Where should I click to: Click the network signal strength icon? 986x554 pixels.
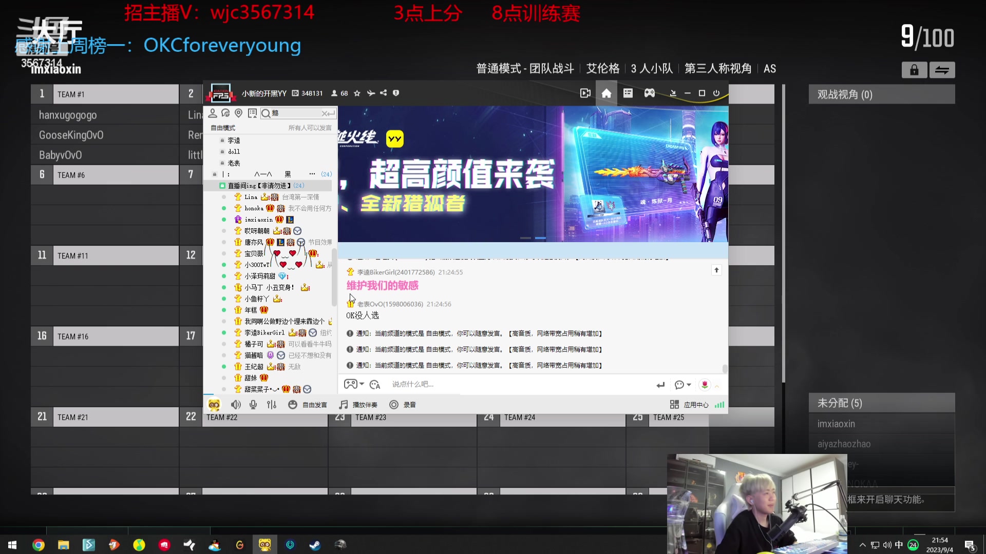(719, 405)
